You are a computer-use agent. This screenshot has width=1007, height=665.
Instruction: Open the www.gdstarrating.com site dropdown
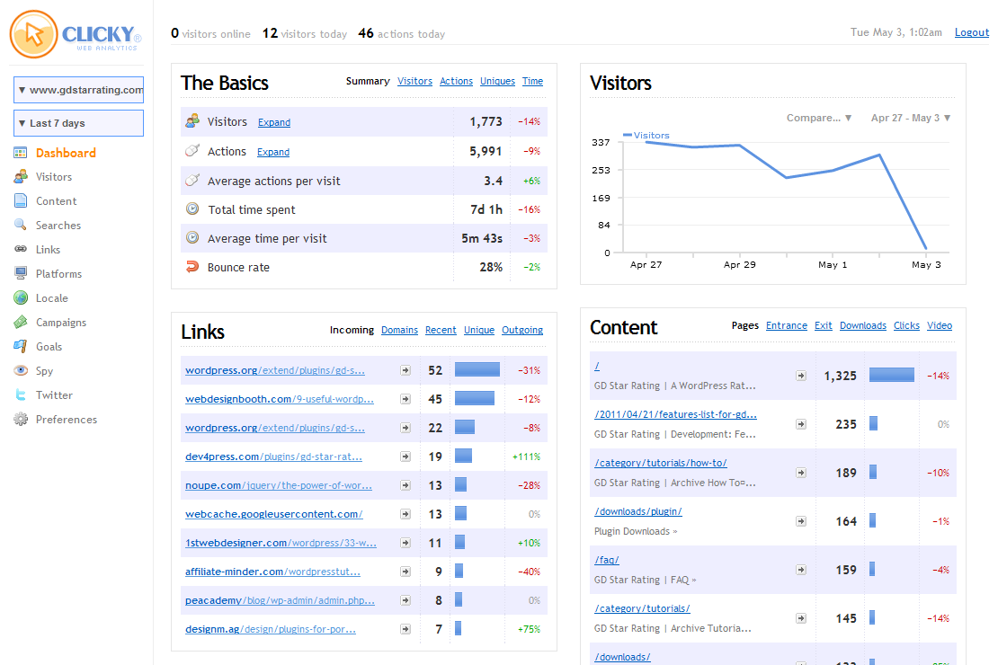point(78,90)
